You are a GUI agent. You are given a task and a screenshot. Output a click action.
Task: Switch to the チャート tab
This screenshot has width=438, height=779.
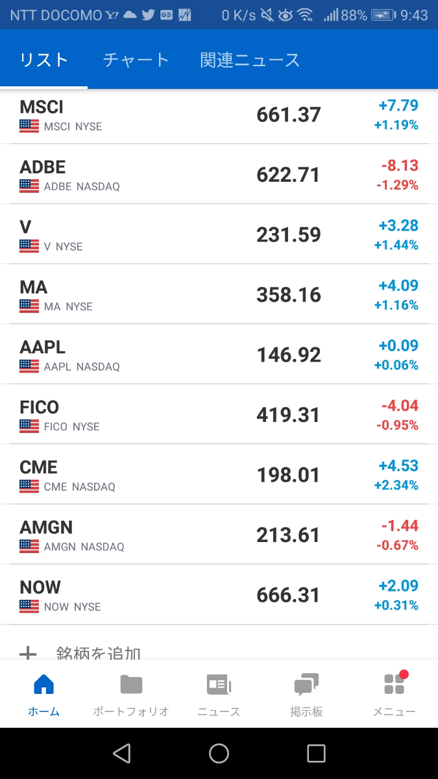pyautogui.click(x=136, y=59)
